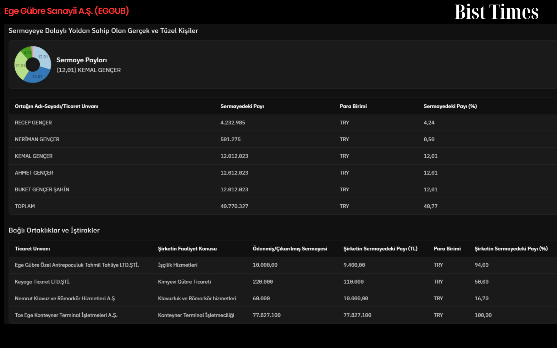Select the NERİMAN GENÇER row name

[37, 139]
